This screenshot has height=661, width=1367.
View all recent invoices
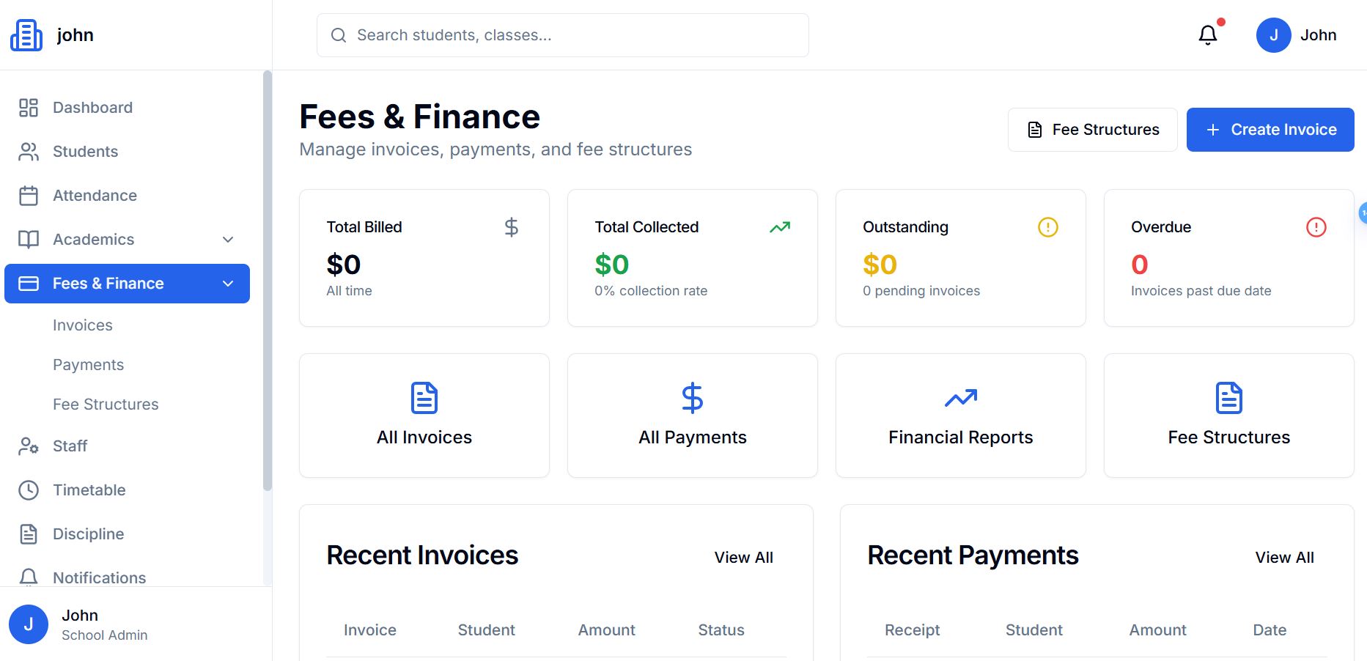coord(743,558)
